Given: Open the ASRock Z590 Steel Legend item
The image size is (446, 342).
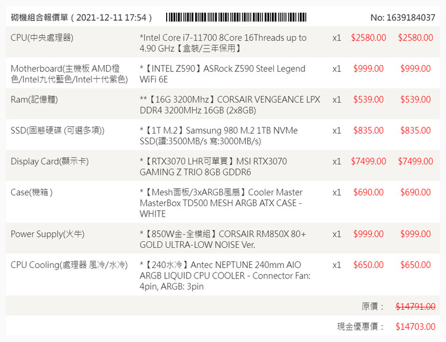Looking at the screenshot, I should 223,74.
